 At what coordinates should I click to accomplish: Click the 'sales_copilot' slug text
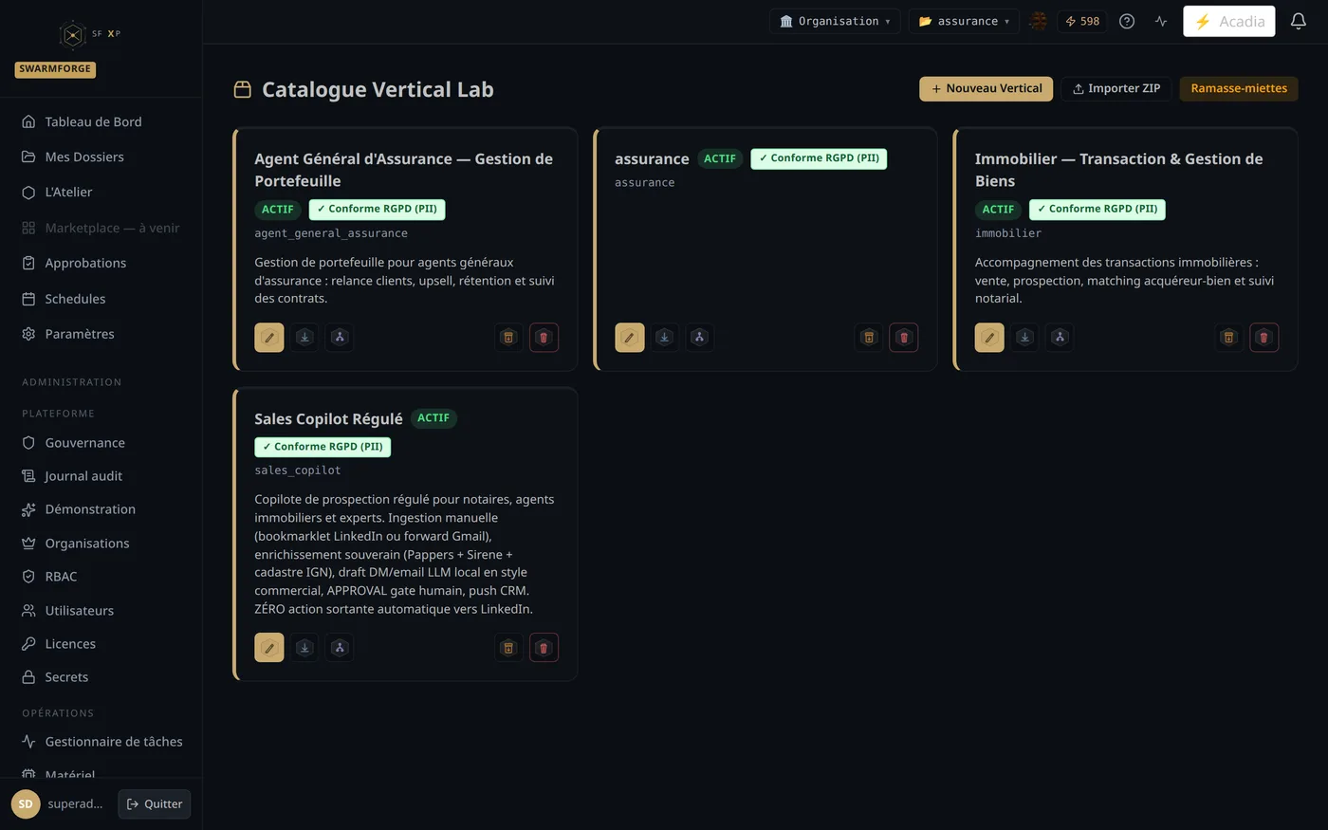pos(298,470)
